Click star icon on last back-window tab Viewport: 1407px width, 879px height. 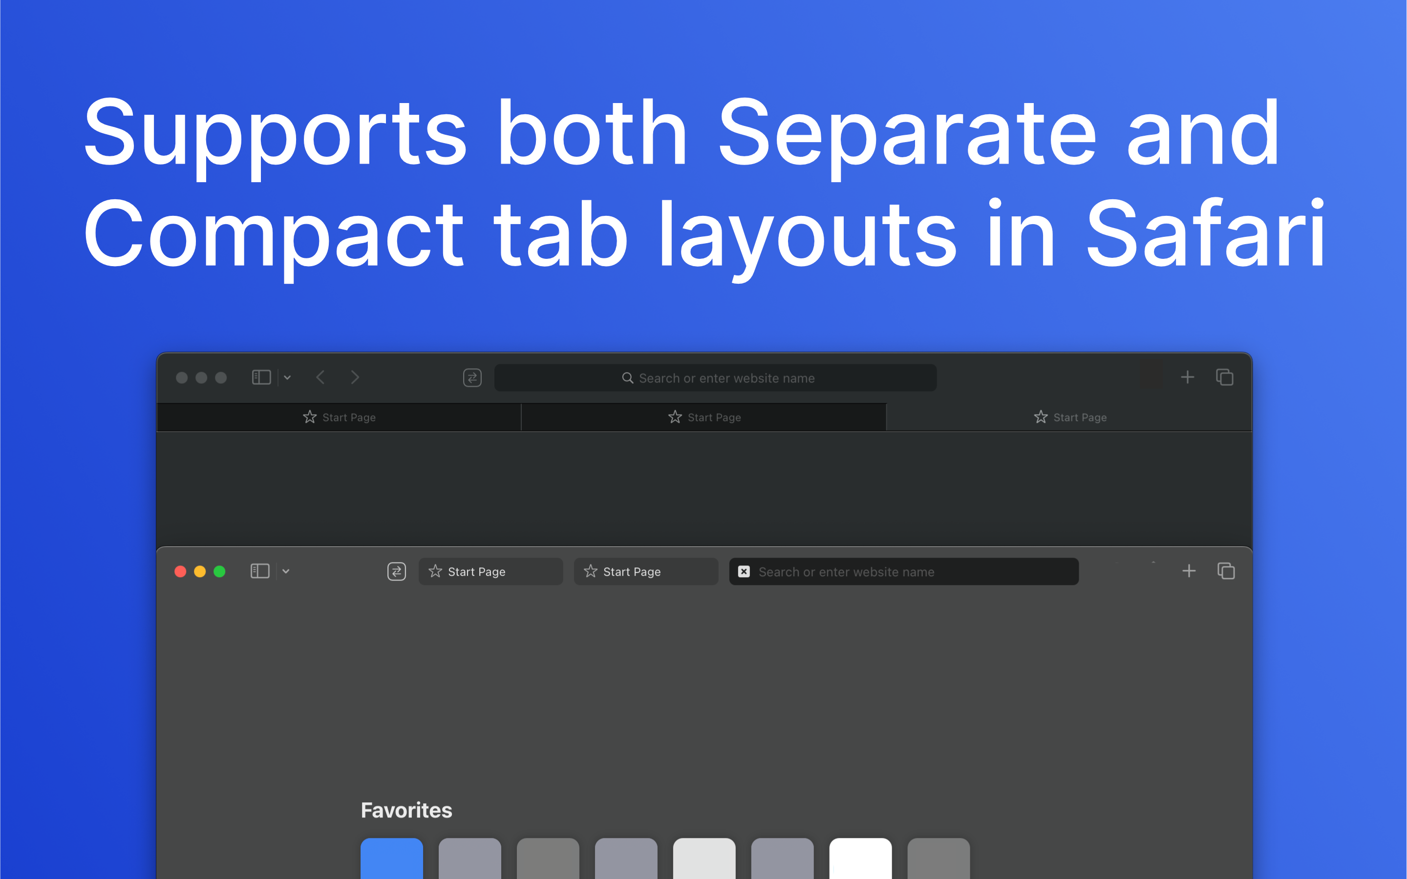1041,417
